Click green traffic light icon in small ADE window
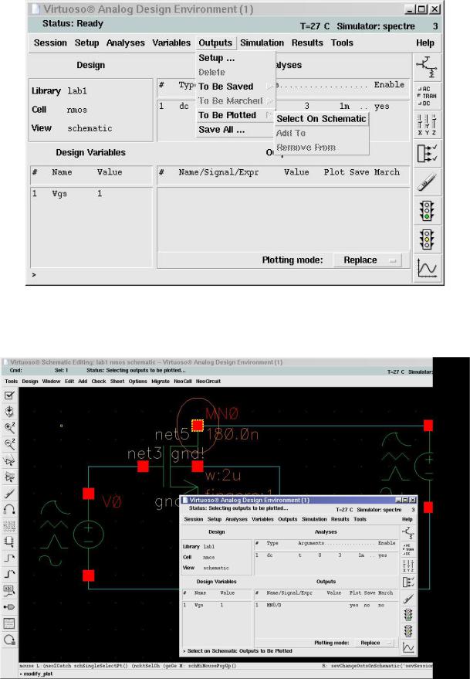The height and width of the screenshot is (679, 470). 407,614
